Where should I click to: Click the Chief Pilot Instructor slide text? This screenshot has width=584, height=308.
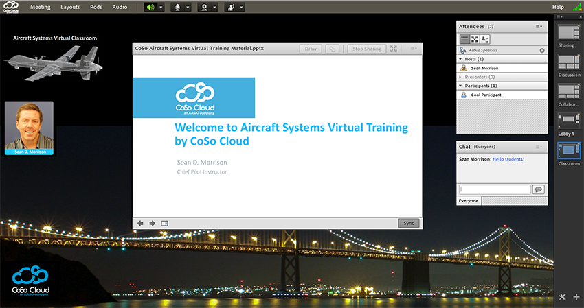pos(202,172)
